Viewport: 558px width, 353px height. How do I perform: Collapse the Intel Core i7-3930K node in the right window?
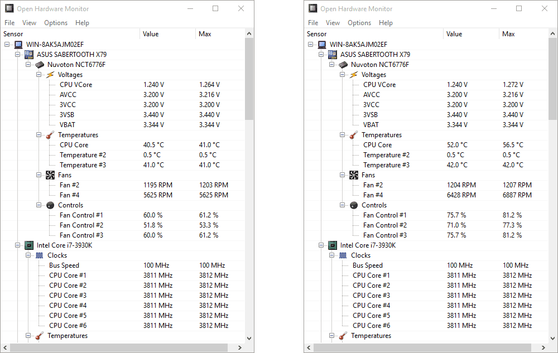[x=321, y=245]
